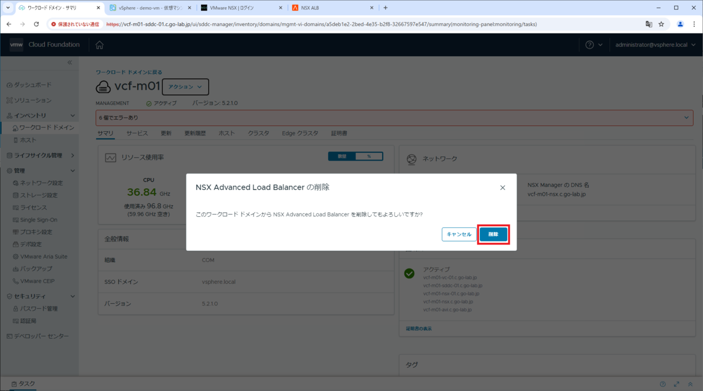The image size is (703, 391).
Task: Switch to the 更新履歴 tab
Action: click(195, 133)
